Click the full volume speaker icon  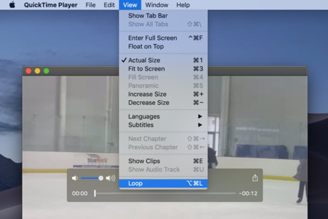[x=110, y=178]
